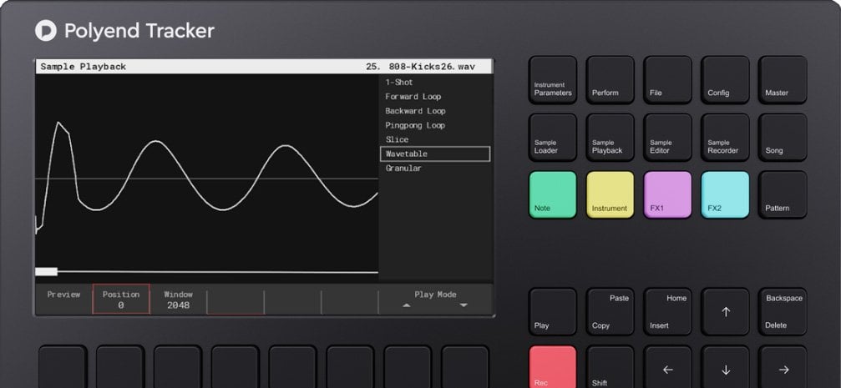841x388 pixels.
Task: Open Instrument Parameters screen
Action: [x=552, y=80]
